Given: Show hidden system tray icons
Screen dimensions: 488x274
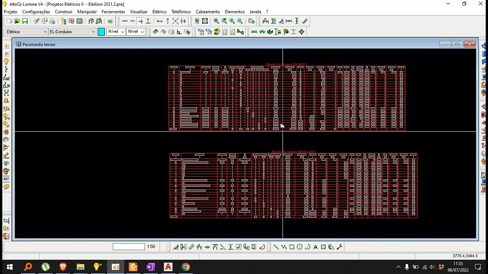Looking at the screenshot, I should pos(398,267).
